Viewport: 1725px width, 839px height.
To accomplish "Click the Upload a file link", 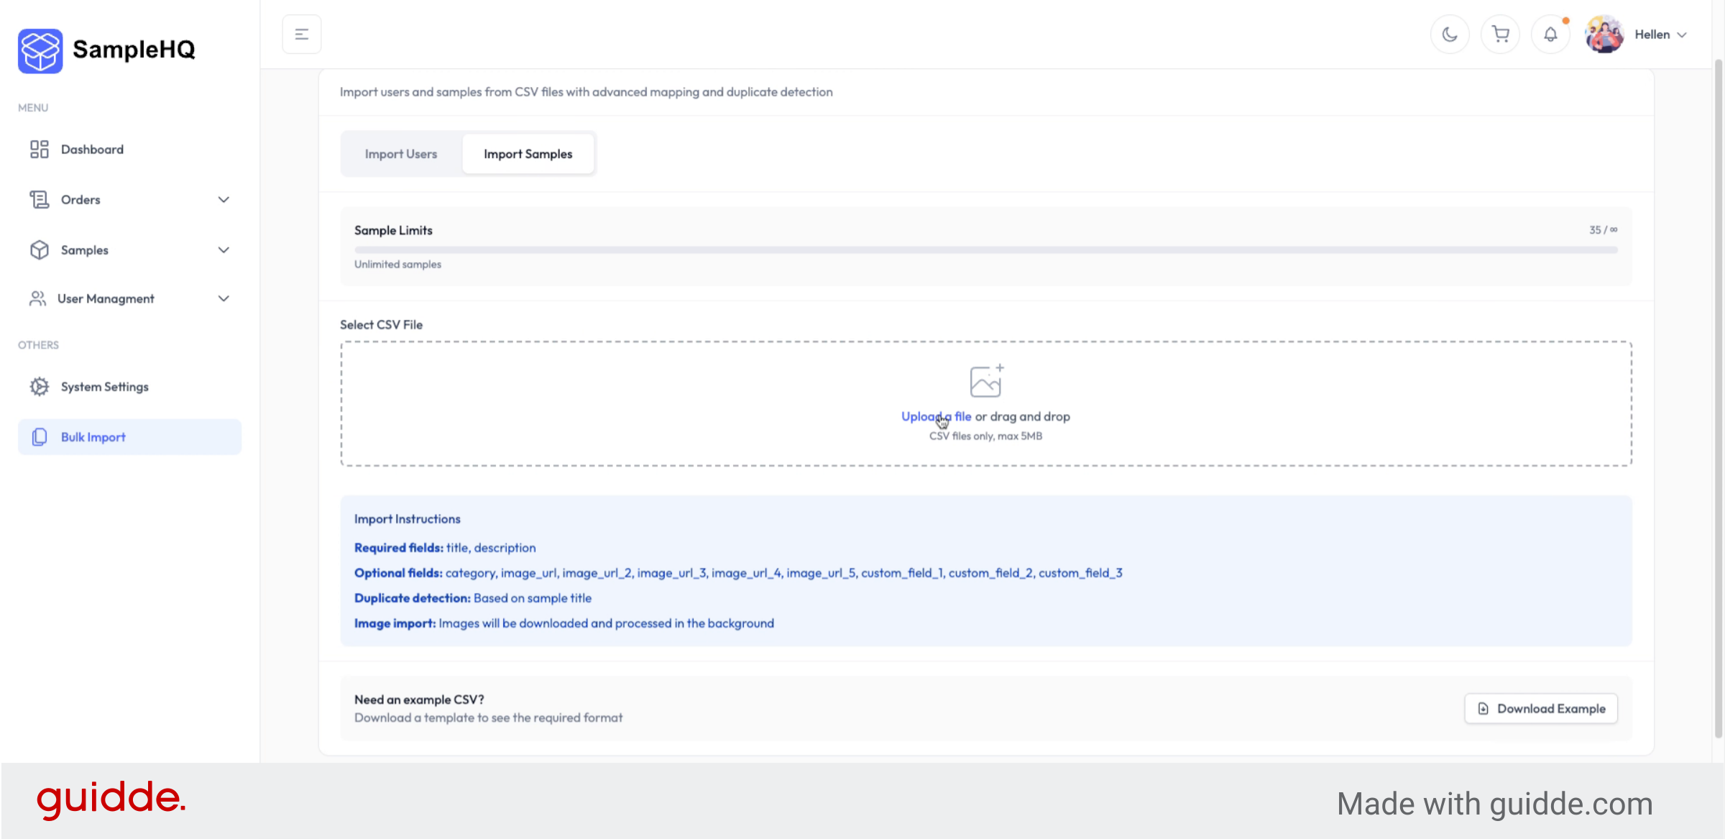I will coord(935,416).
